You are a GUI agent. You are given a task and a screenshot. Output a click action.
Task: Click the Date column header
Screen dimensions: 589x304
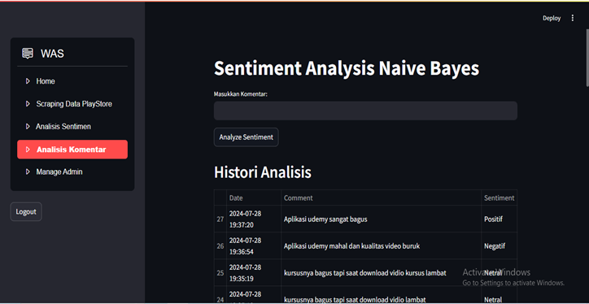254,198
